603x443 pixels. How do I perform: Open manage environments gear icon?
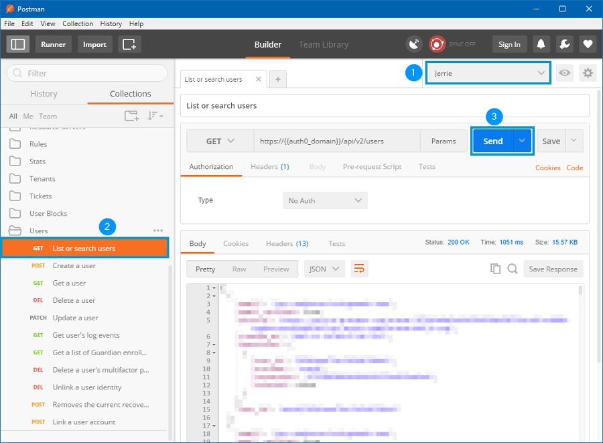tap(588, 72)
